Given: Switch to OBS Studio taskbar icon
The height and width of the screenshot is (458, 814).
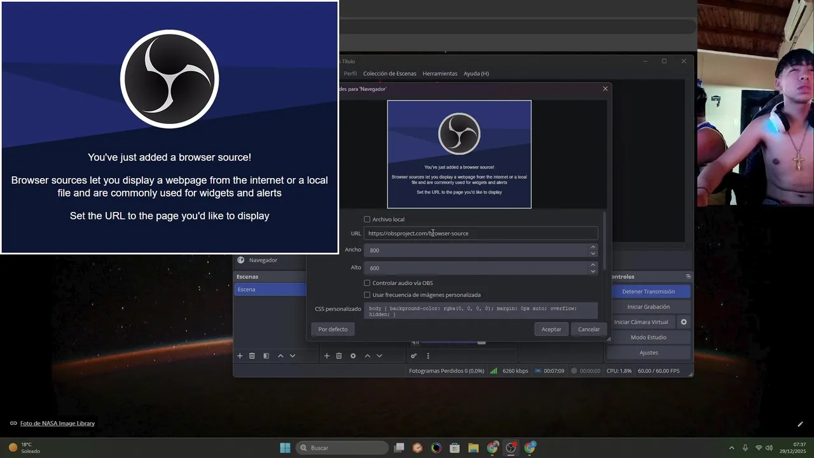Looking at the screenshot, I should click(x=511, y=448).
